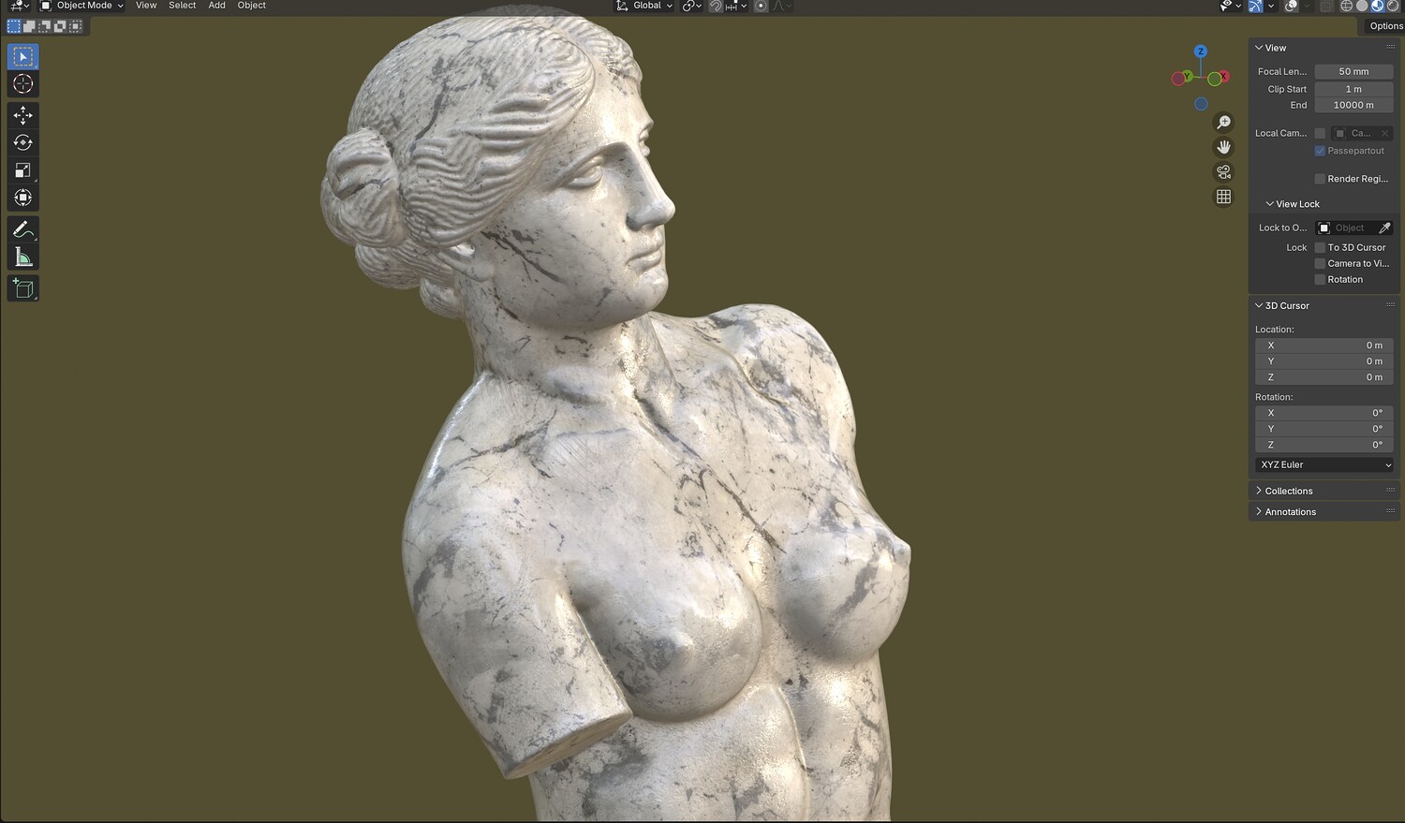Set selection mode to subtract
This screenshot has width=1405, height=823.
(44, 26)
